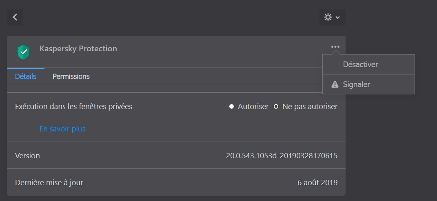Click the Dernière mise à jour label
437x201 pixels.
[x=49, y=182]
